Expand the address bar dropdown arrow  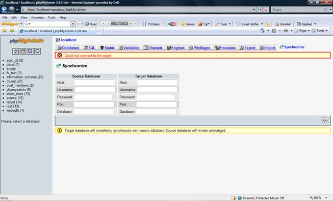[253, 10]
